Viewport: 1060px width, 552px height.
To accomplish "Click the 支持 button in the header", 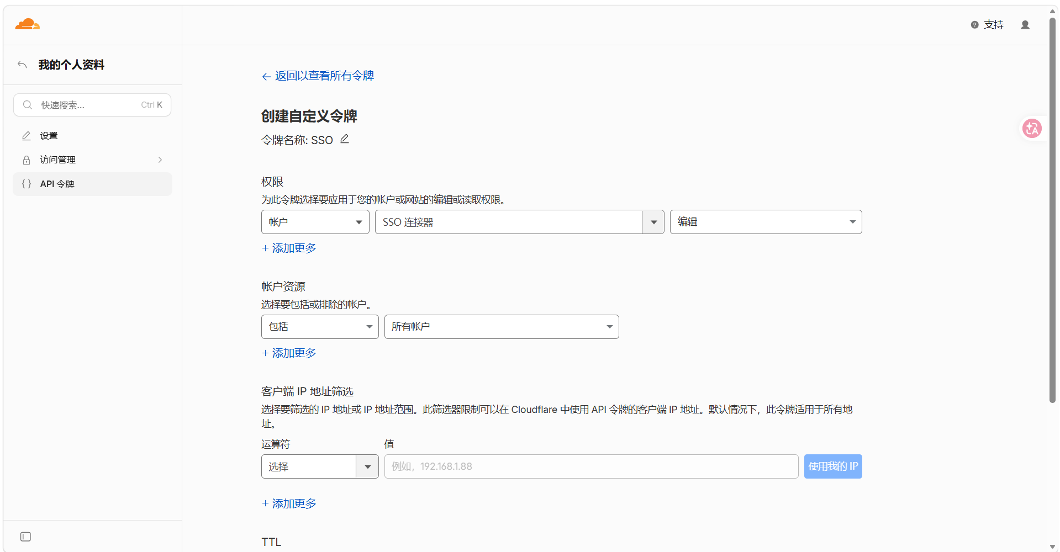I will pyautogui.click(x=987, y=25).
